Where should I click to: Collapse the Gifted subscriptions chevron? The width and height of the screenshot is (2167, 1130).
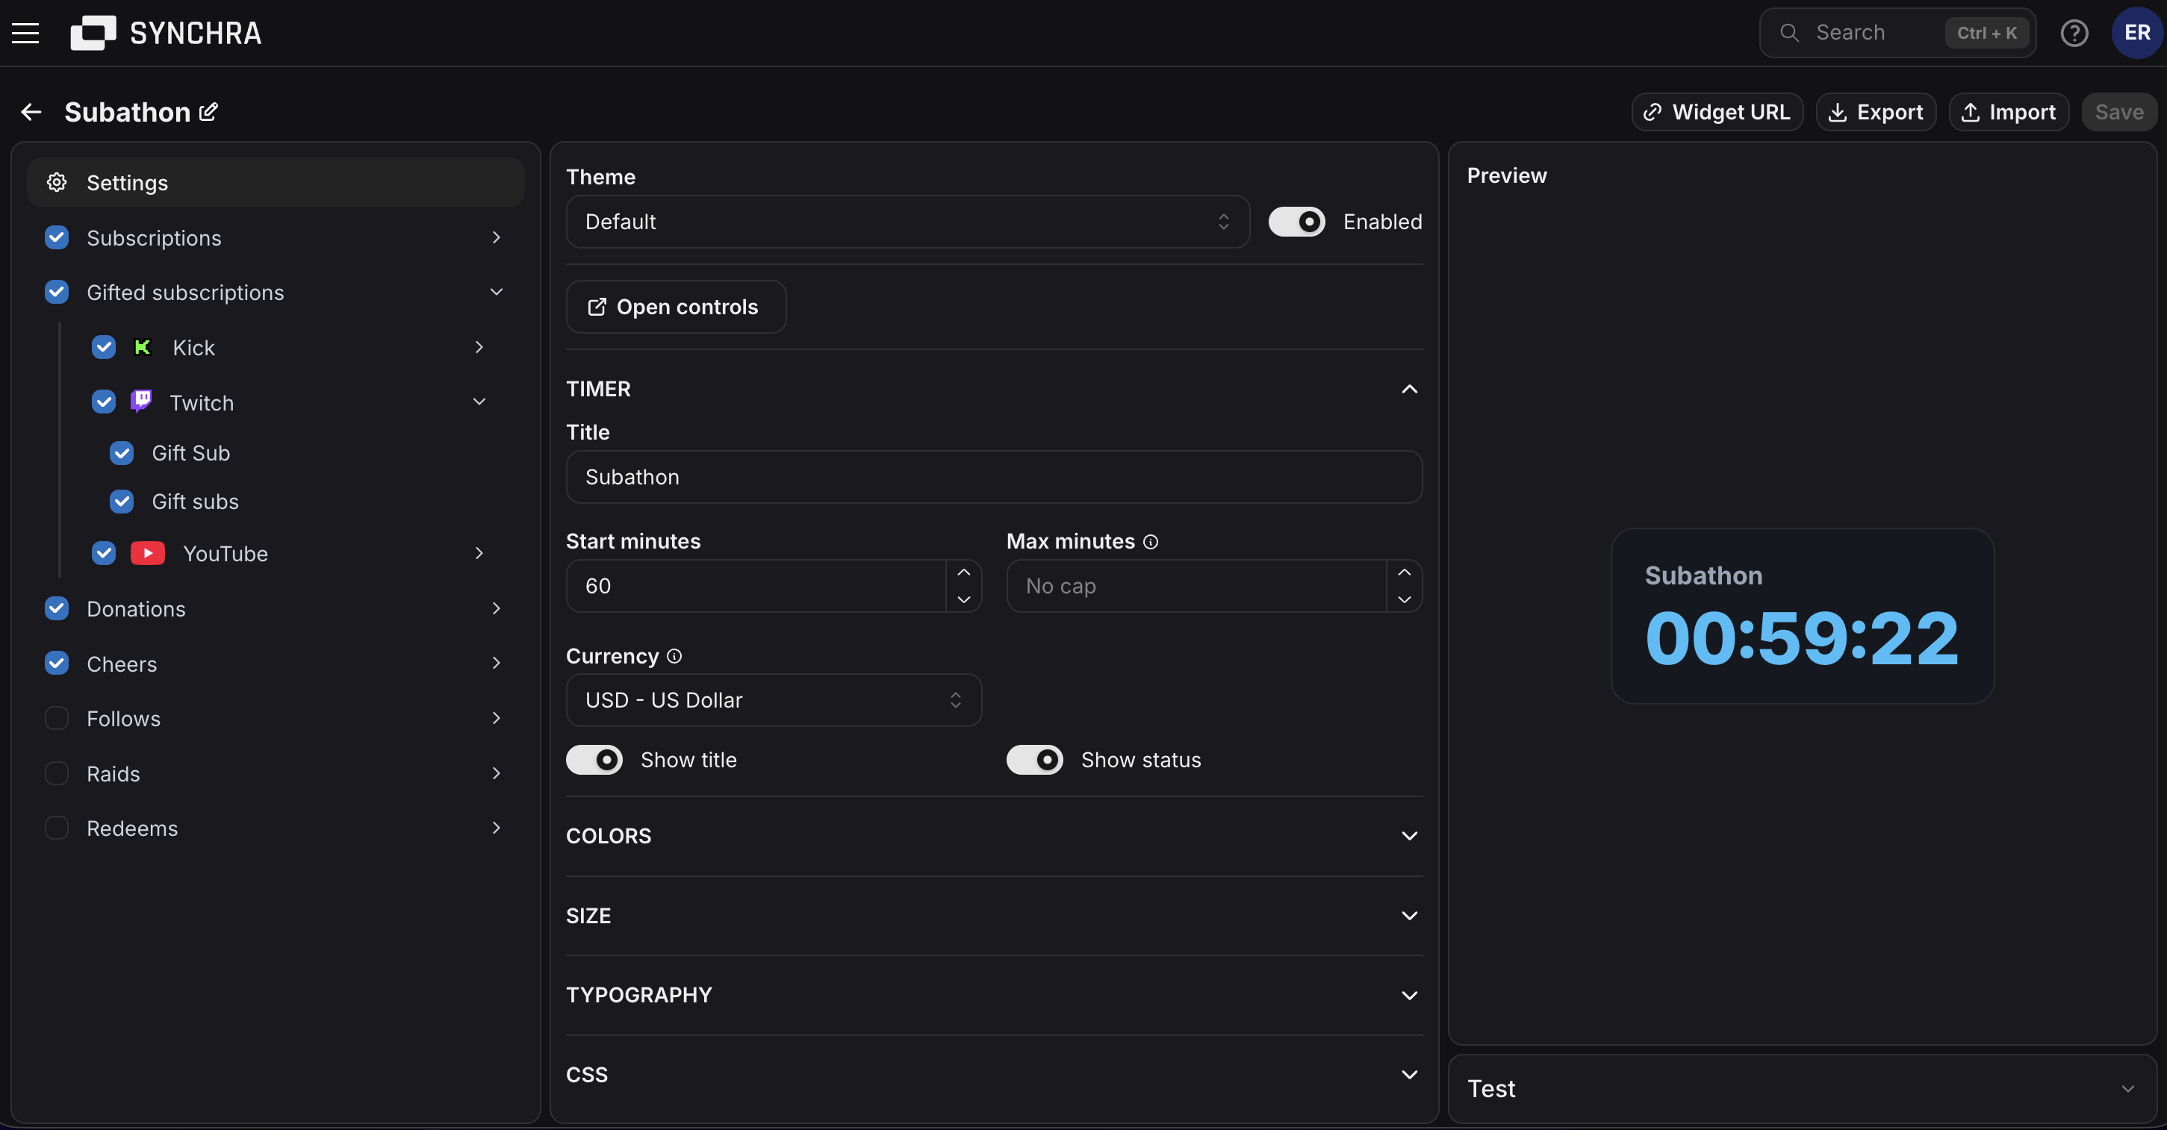pyautogui.click(x=497, y=292)
